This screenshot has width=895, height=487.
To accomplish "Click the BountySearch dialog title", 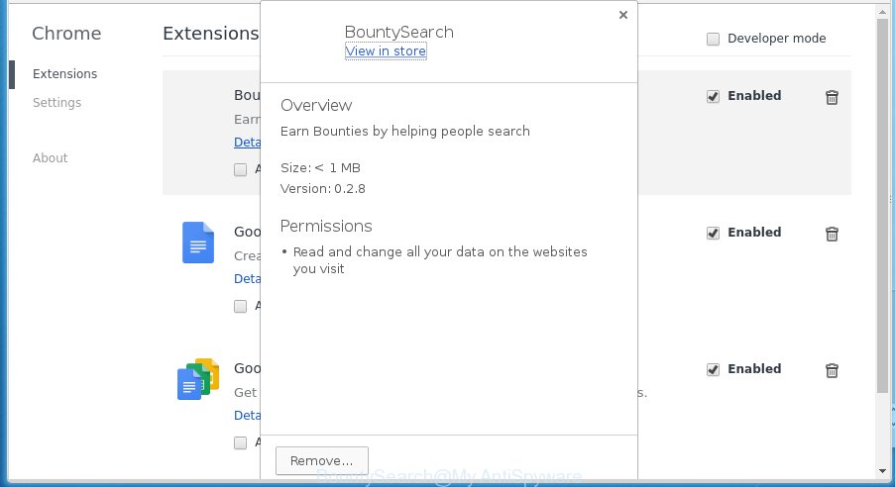I will coord(399,33).
